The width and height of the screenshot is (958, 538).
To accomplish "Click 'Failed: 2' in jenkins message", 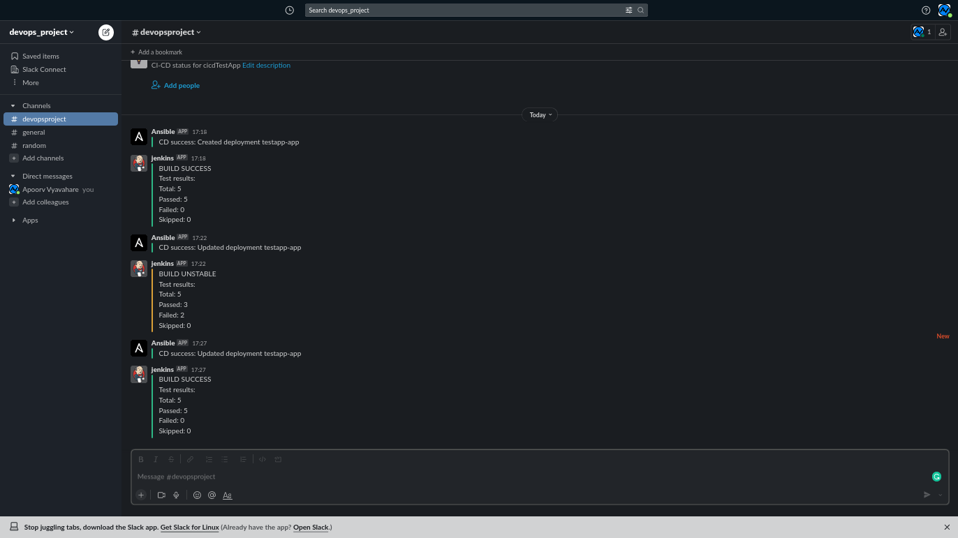I will [172, 315].
